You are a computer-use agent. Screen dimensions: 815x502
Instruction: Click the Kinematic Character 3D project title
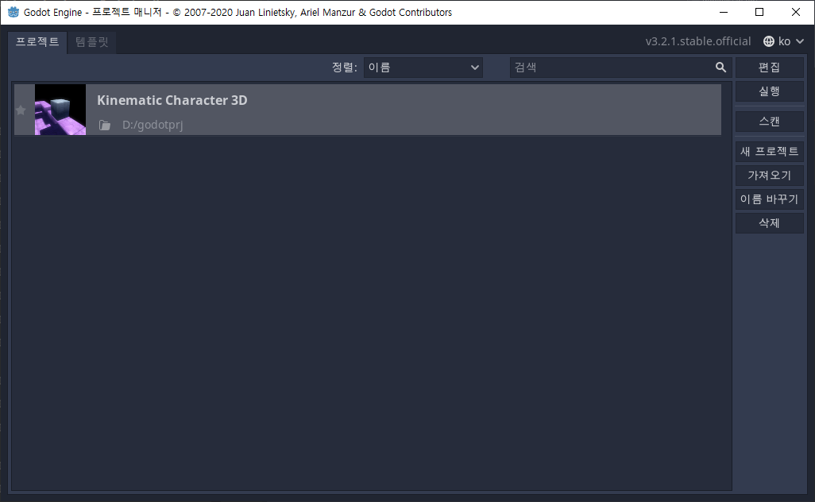click(x=172, y=100)
